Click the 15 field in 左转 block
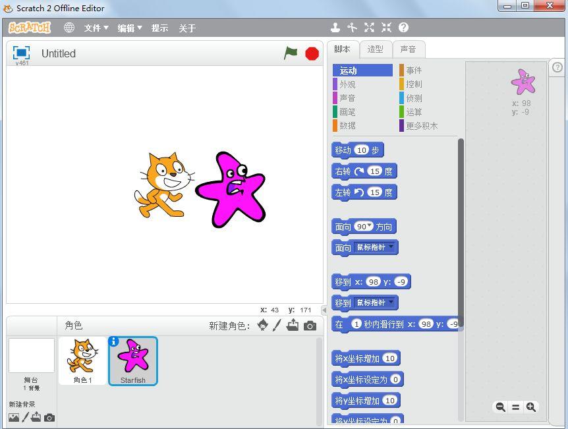This screenshot has height=429, width=568. 375,192
